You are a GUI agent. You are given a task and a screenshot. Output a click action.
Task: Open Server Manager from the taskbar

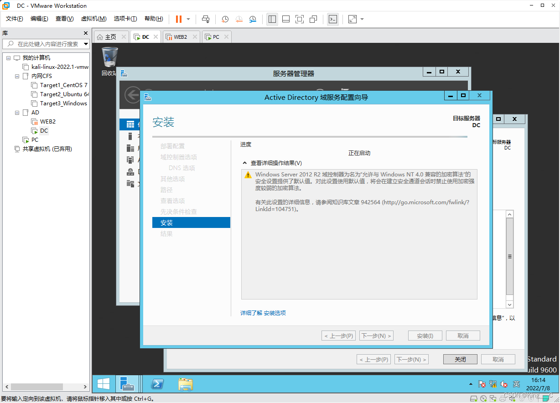127,384
